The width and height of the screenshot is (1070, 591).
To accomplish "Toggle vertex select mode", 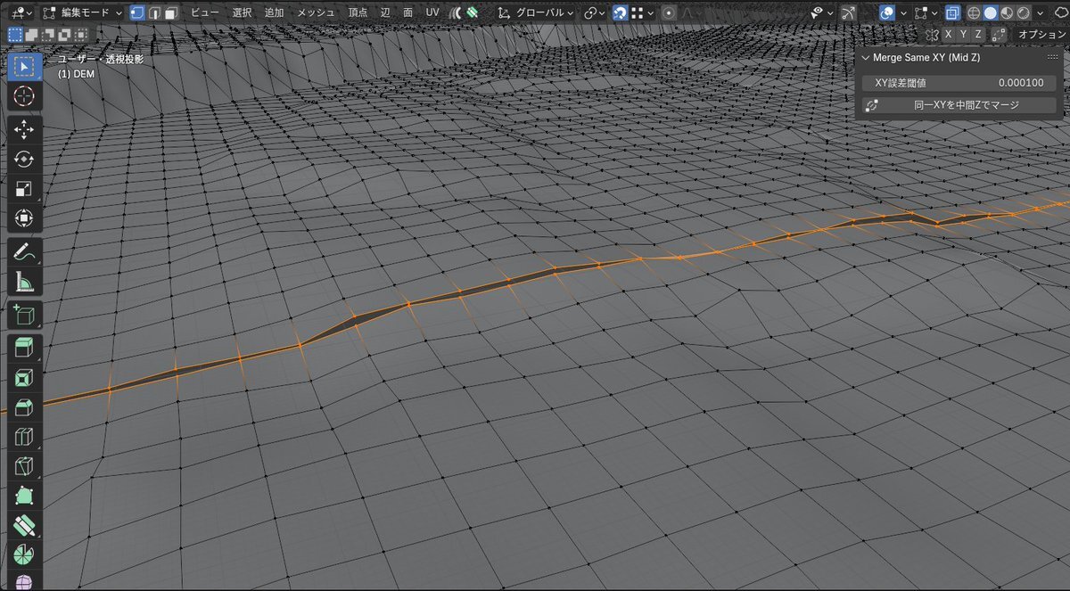I will coord(138,12).
